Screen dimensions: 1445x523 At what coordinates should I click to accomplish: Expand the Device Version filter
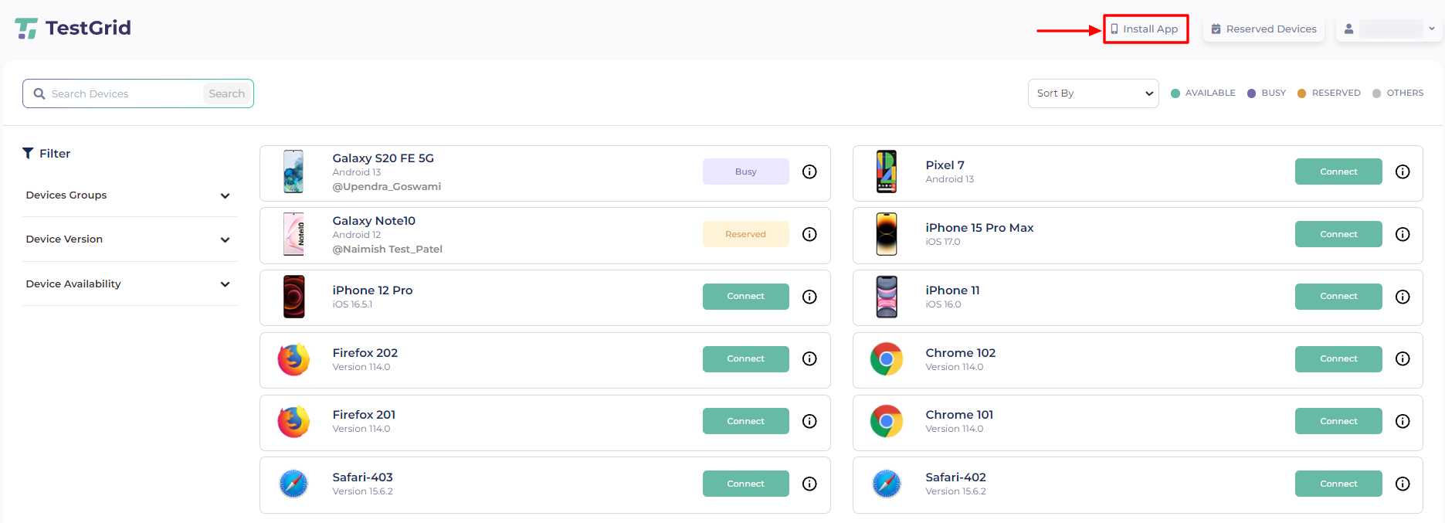[x=130, y=239]
